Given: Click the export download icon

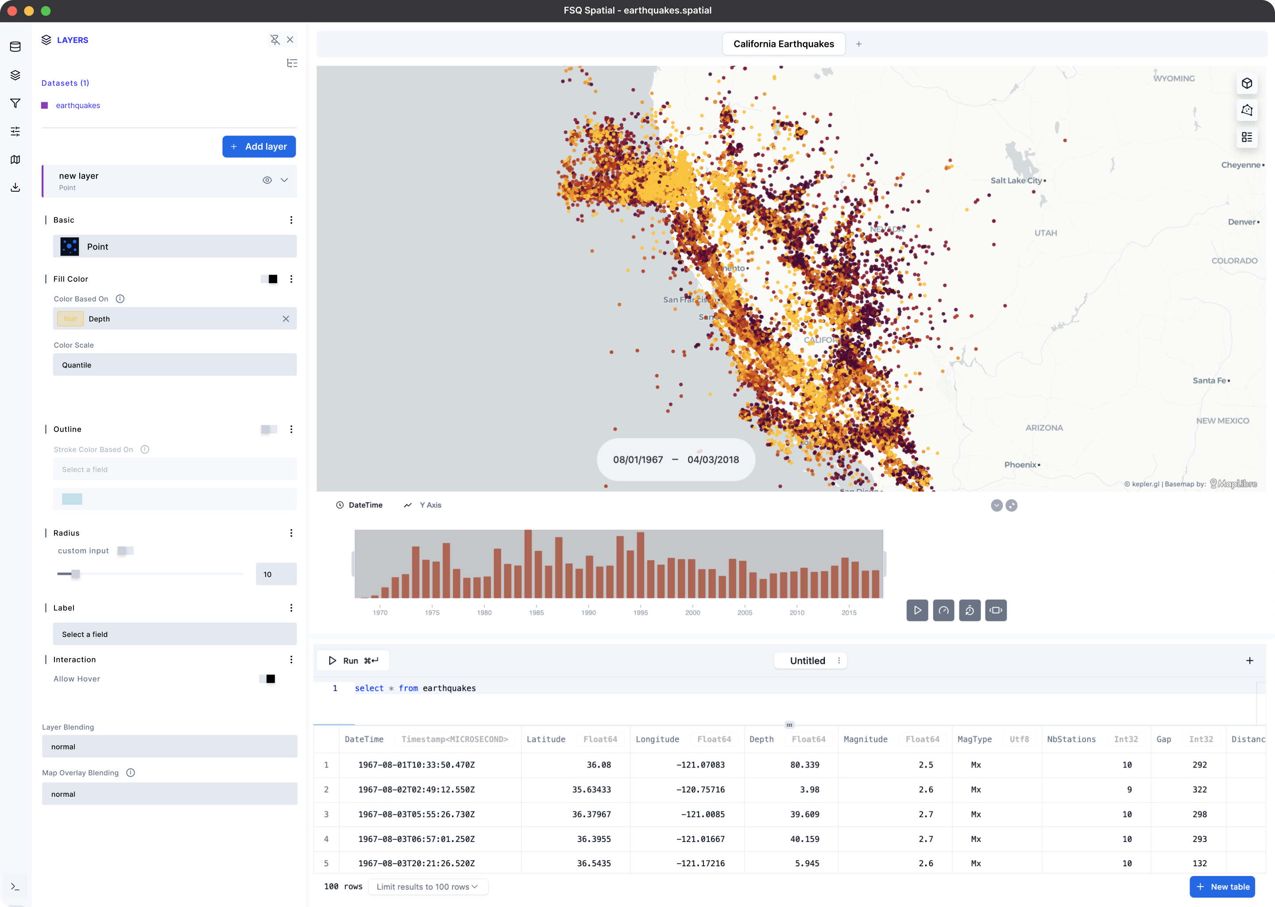Looking at the screenshot, I should [x=15, y=188].
